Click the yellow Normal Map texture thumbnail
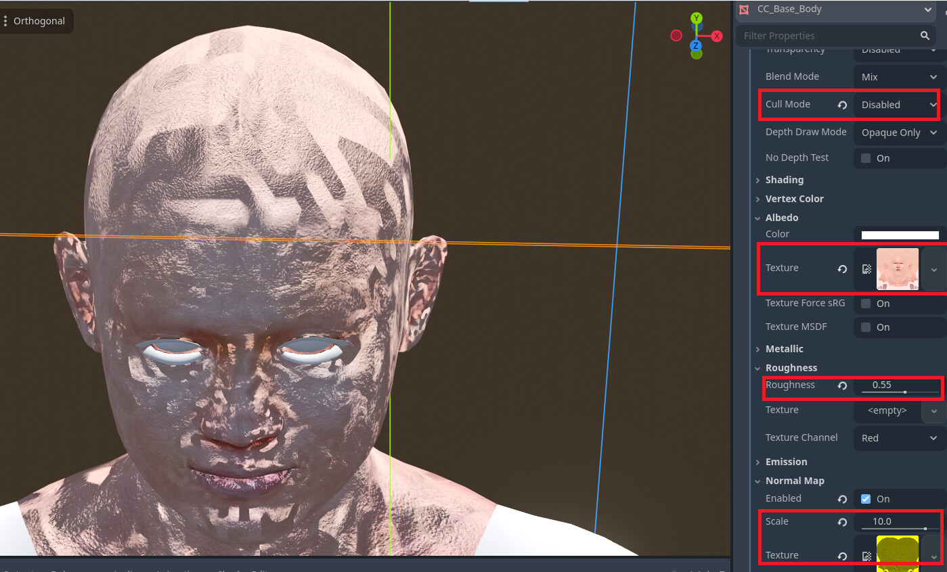Image resolution: width=947 pixels, height=572 pixels. 898,552
